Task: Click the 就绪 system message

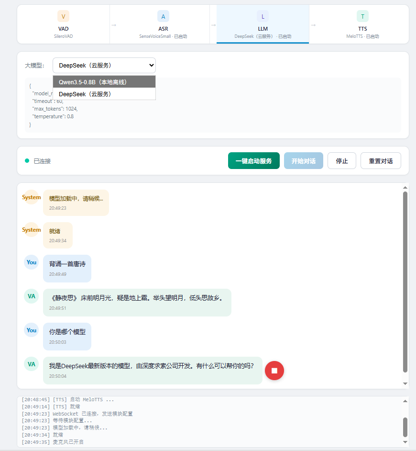Action: click(58, 235)
